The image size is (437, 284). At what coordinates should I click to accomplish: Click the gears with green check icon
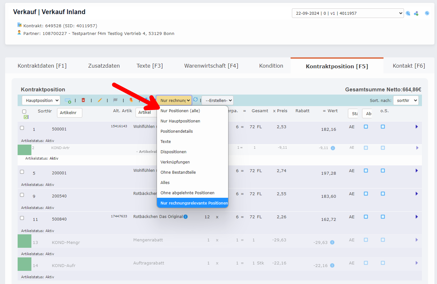tap(416, 13)
